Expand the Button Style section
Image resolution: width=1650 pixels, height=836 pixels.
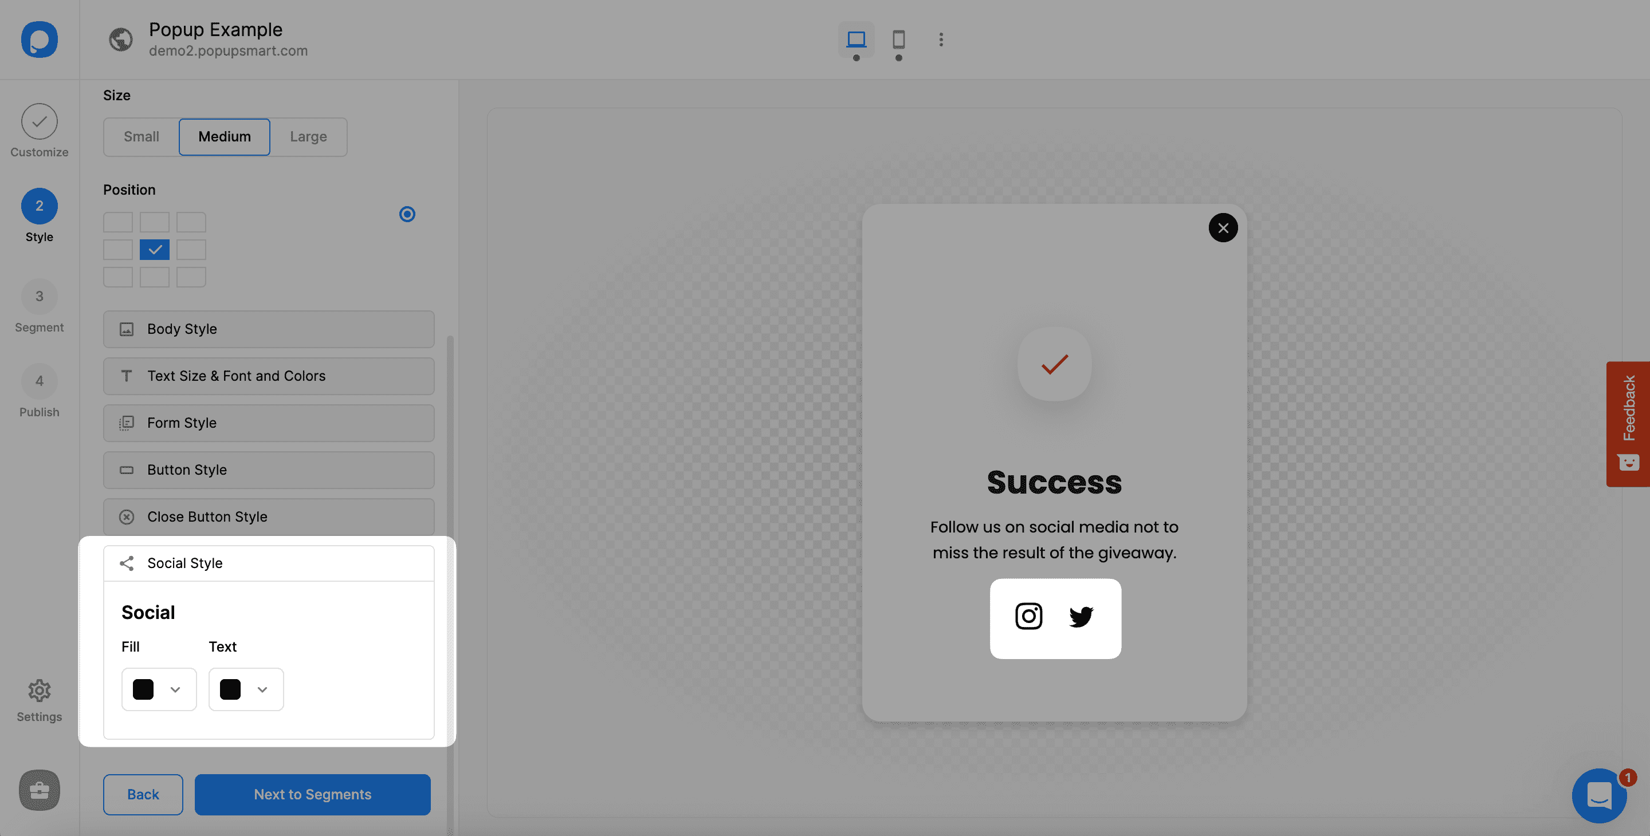point(269,470)
